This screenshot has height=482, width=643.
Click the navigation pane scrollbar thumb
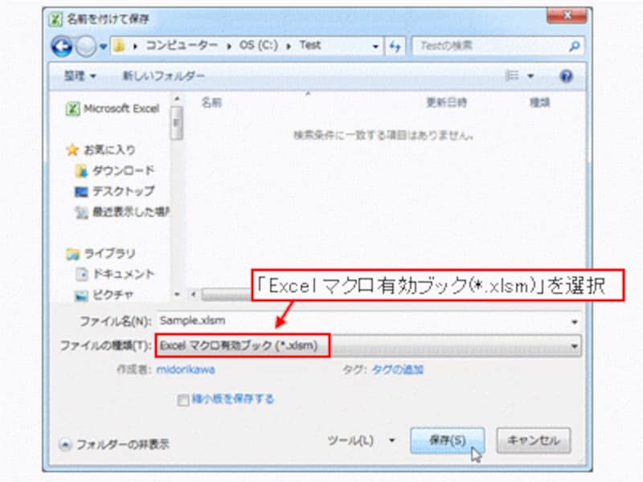coord(177,123)
